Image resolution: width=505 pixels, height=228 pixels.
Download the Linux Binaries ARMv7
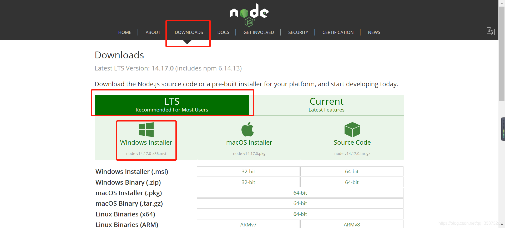click(x=248, y=224)
